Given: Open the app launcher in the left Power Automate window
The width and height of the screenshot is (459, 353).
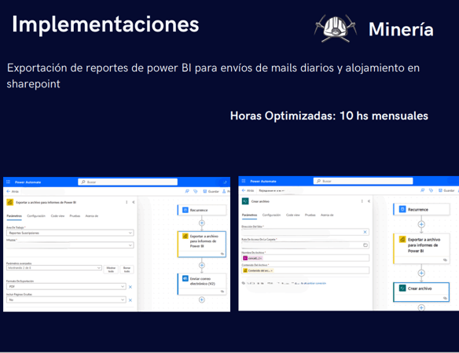Looking at the screenshot, I should [x=8, y=182].
